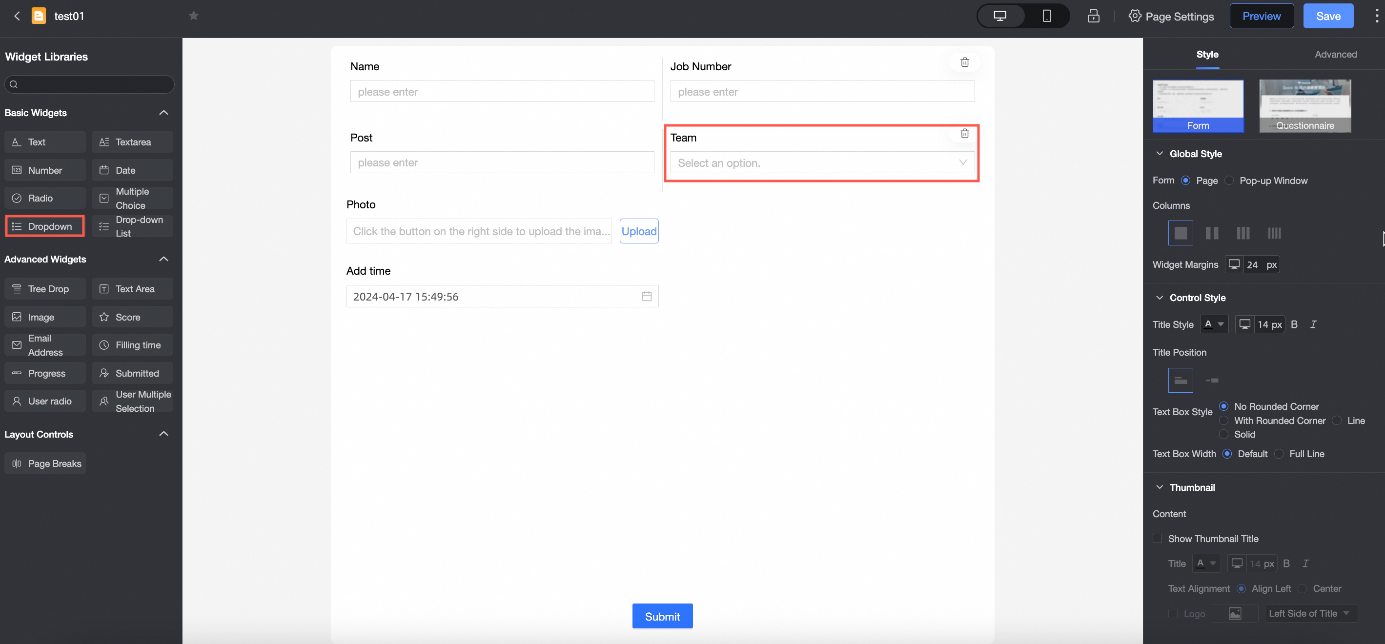
Task: Select the two-column layout icon
Action: tap(1211, 233)
